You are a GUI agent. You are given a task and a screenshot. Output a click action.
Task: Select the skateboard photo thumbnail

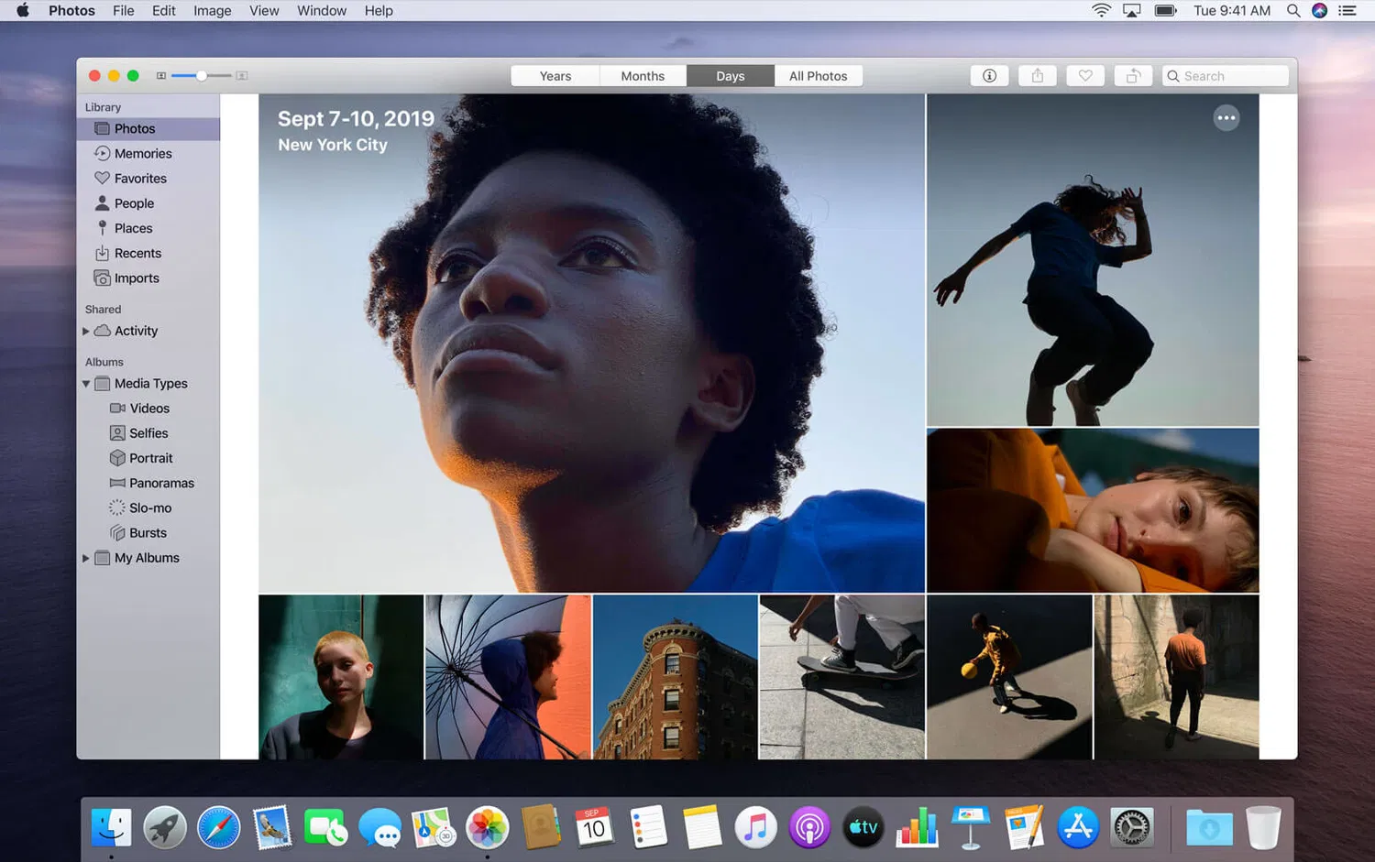point(842,677)
